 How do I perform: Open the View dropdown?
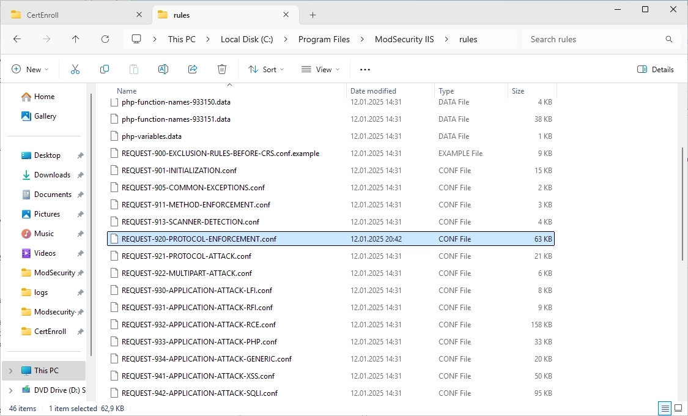[320, 70]
